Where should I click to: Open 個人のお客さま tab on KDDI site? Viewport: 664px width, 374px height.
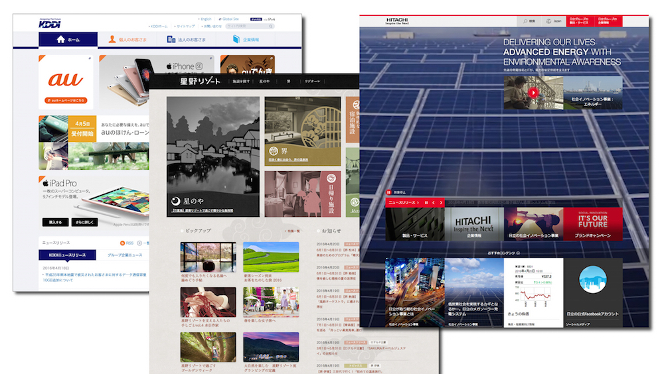(127, 39)
